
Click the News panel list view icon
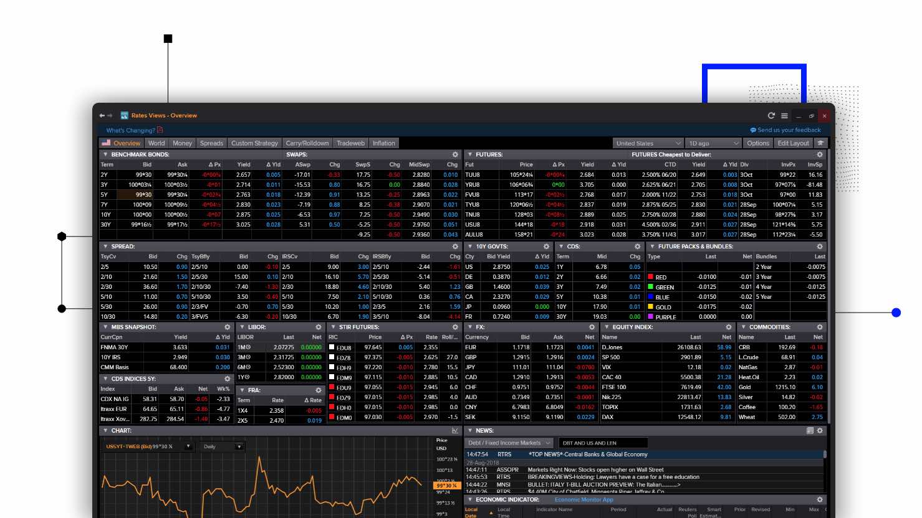click(x=810, y=431)
